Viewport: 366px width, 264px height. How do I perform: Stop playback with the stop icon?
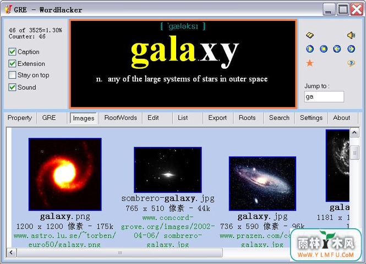click(x=324, y=49)
